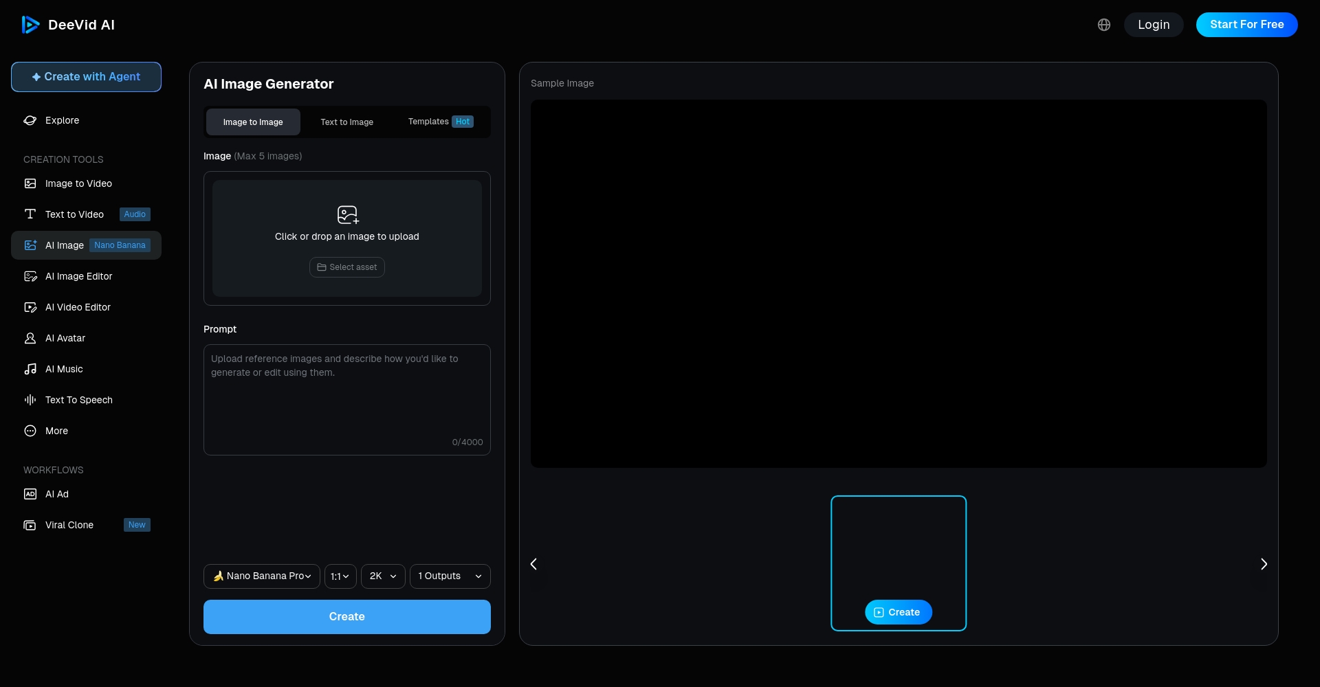
Task: Open Image to Video tool icon
Action: click(x=30, y=183)
